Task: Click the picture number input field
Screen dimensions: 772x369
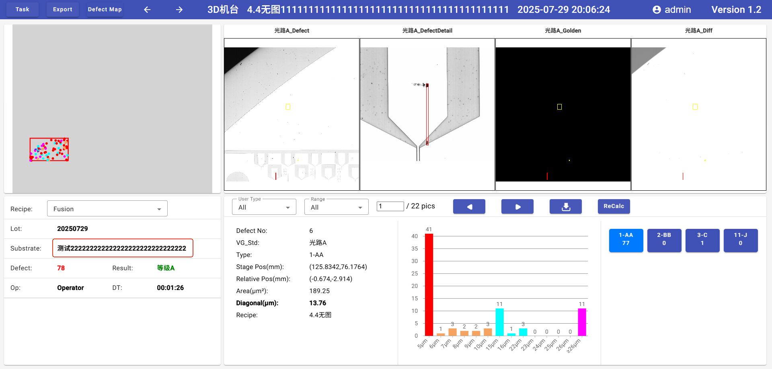Action: click(390, 206)
